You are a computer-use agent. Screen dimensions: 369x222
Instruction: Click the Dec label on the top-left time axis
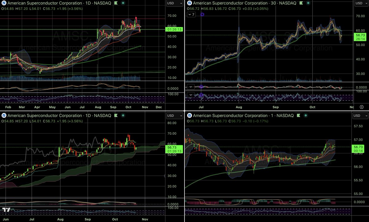(159, 107)
